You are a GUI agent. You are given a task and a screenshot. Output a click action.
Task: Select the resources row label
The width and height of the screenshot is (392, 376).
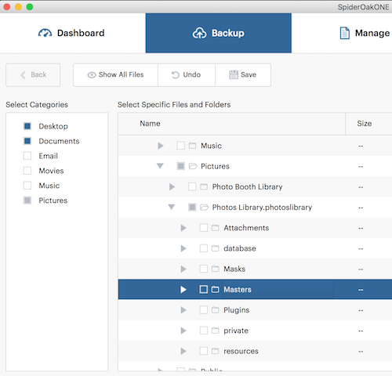[x=241, y=351]
